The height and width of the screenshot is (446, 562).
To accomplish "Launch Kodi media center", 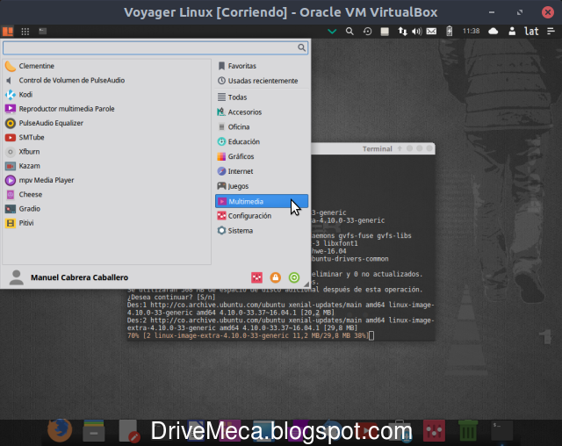I will pos(107,95).
